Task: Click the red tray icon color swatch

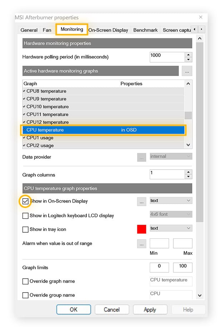Action: click(141, 228)
